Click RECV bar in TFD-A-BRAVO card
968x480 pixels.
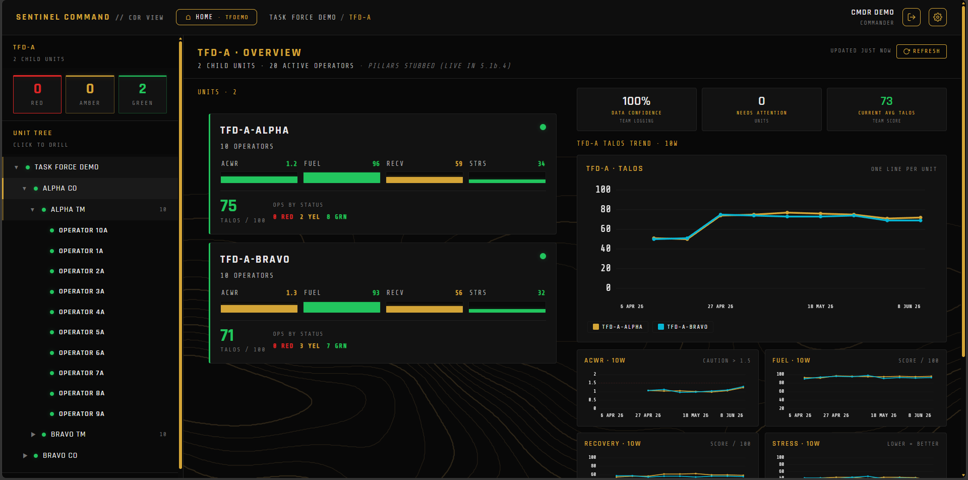[425, 307]
